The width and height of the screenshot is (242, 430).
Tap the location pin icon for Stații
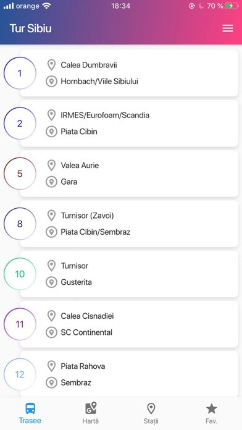pyautogui.click(x=151, y=408)
